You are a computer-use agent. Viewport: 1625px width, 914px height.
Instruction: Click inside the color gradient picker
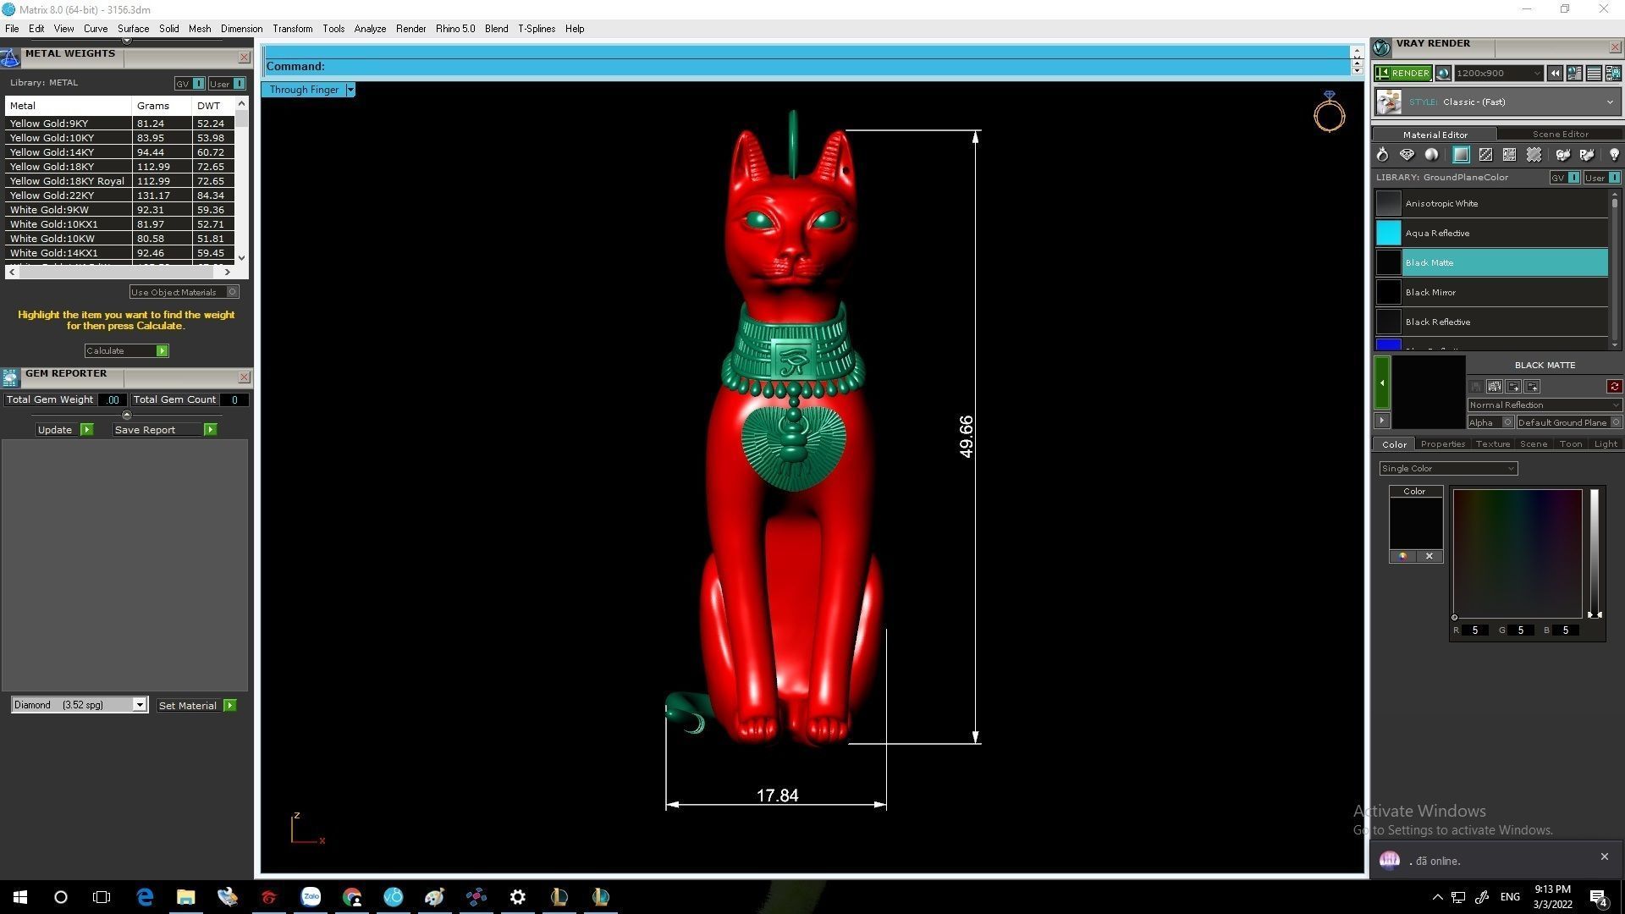coord(1517,554)
